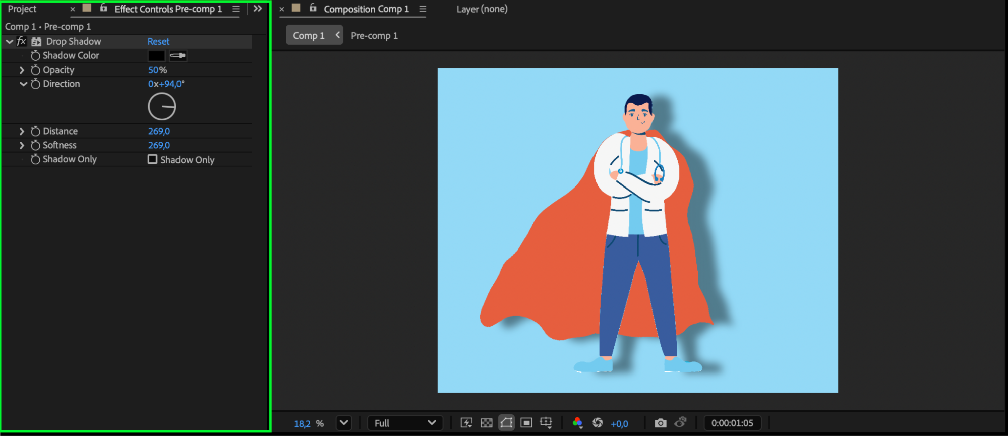This screenshot has width=1008, height=436.
Task: Click the Composition tab color label
Action: (296, 8)
